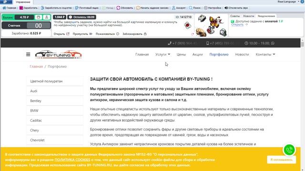The height and width of the screenshot is (171, 305).
Task: Select Chery in the sidebar list
Action: point(55,130)
